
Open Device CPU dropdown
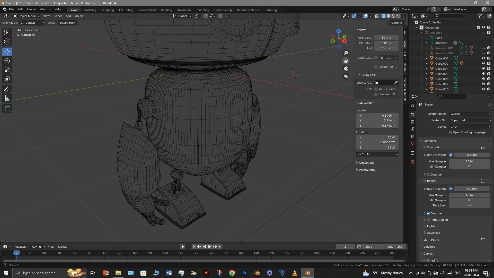(x=470, y=127)
